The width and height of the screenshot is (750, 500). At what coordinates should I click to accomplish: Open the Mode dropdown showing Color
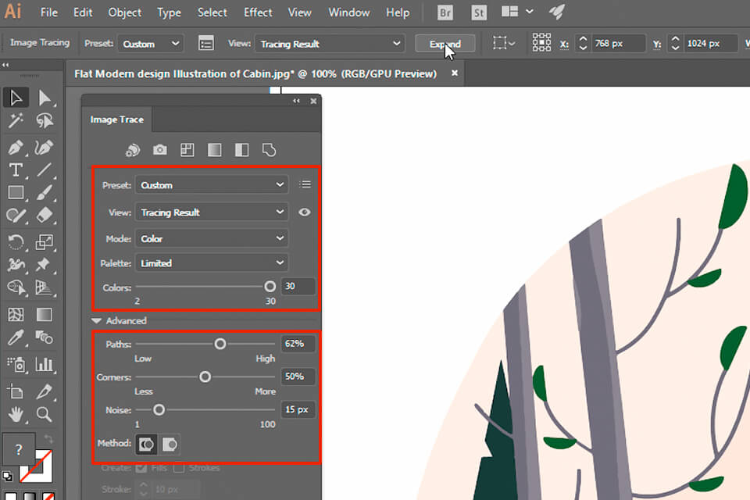[211, 238]
